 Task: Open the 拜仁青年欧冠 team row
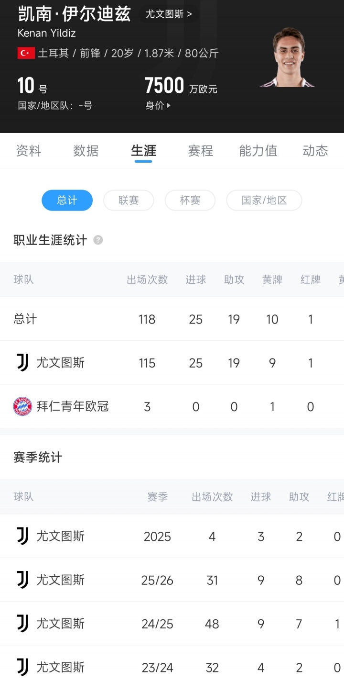click(73, 407)
